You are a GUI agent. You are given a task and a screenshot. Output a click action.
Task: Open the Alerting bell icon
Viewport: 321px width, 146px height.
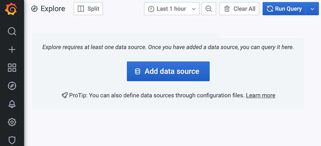12,104
